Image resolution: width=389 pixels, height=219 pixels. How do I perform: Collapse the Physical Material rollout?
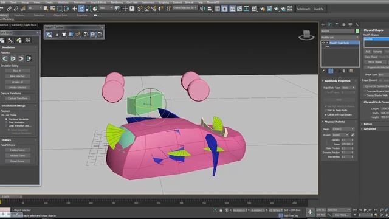(335, 122)
